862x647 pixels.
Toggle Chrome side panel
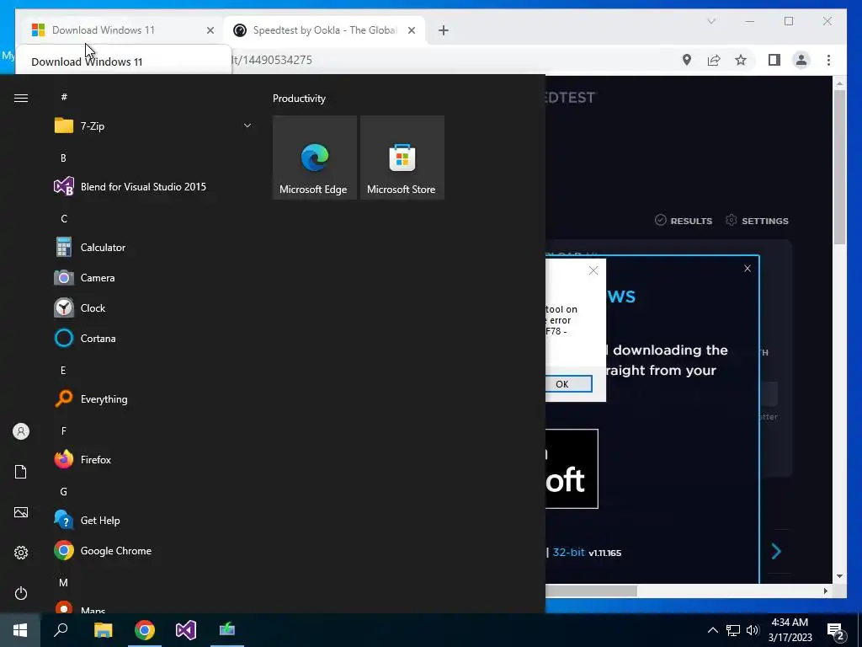[774, 60]
